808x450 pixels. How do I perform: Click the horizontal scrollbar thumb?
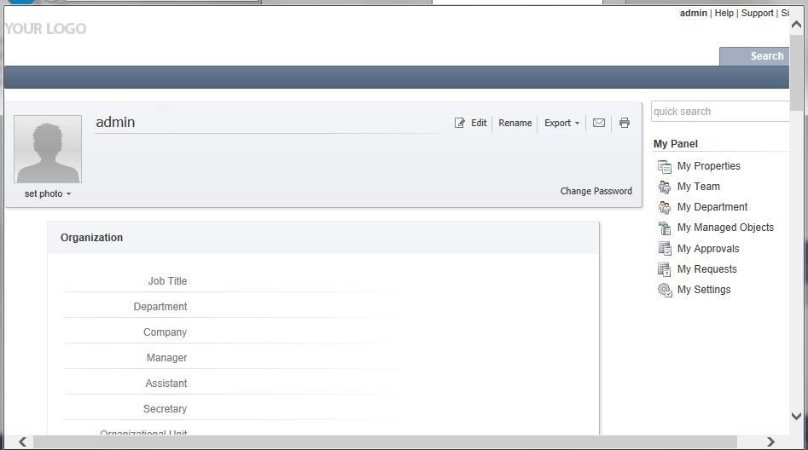[385, 441]
